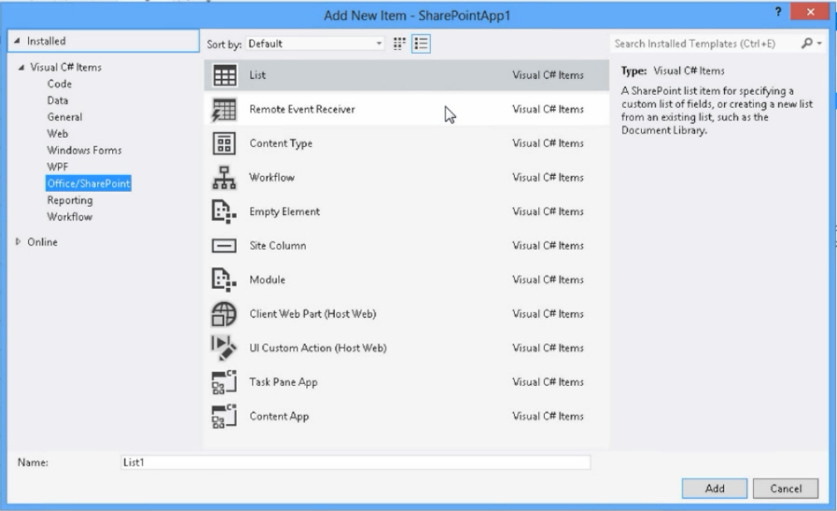Image resolution: width=837 pixels, height=511 pixels.
Task: Click the Content App name text
Action: [279, 416]
